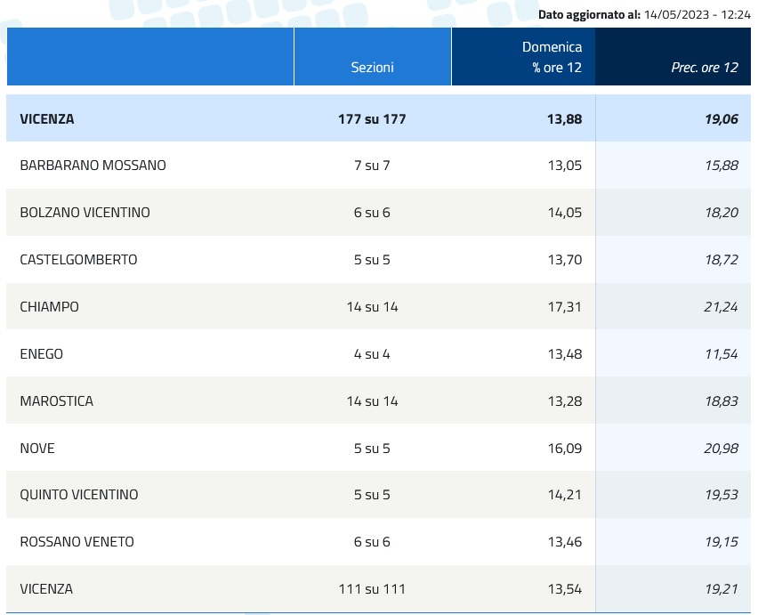The width and height of the screenshot is (766, 615).
Task: Click the Domenica % ore 12 header
Action: click(x=552, y=57)
